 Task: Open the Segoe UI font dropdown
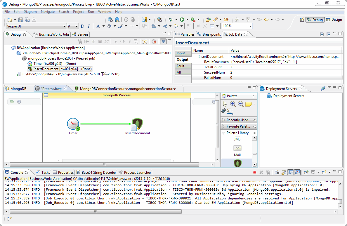[64, 26]
